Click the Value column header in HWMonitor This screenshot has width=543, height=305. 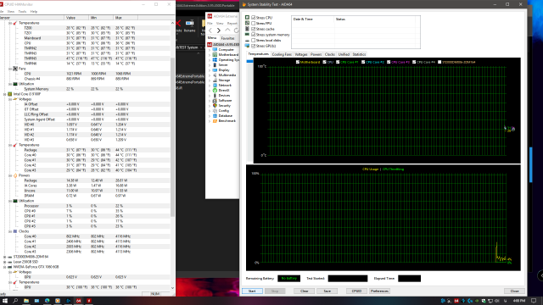76,17
